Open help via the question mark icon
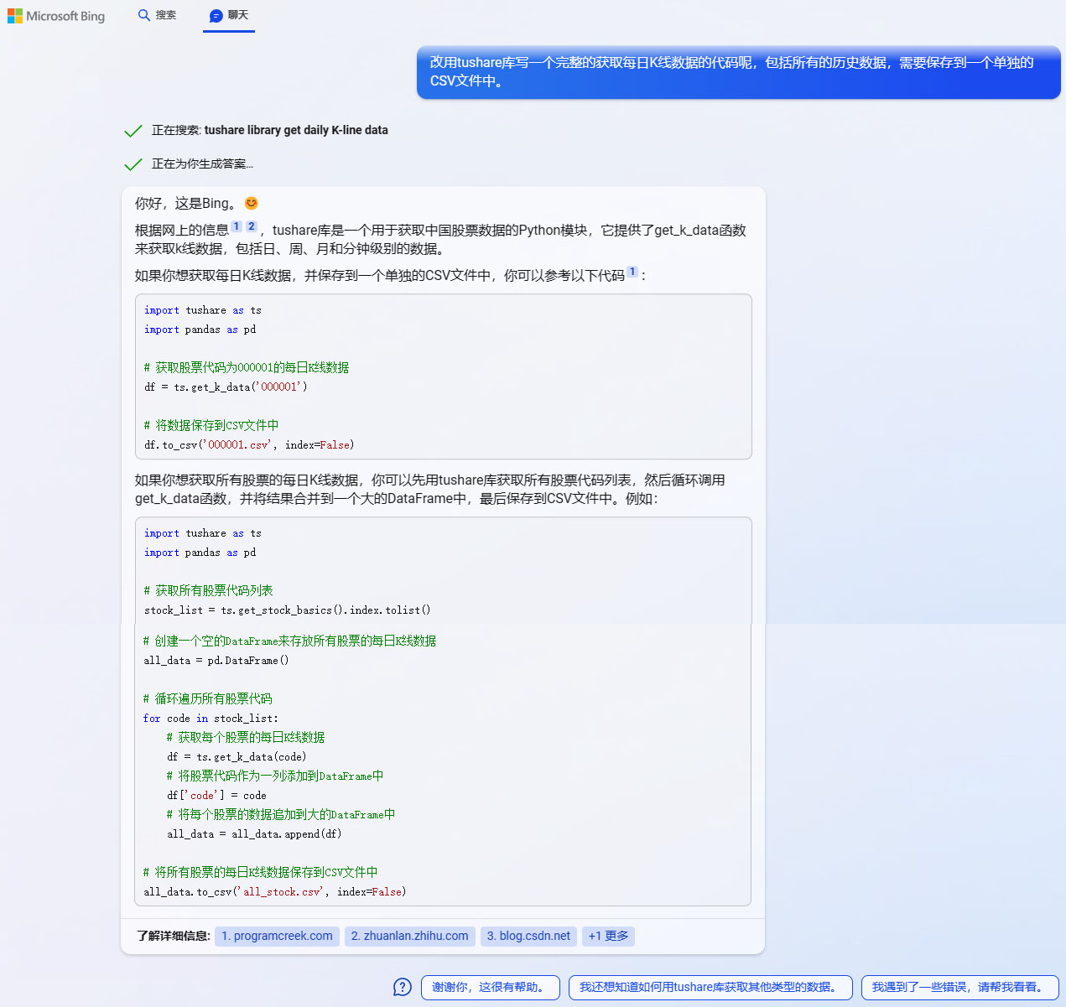Screen dimensions: 1066x1007 (x=402, y=987)
